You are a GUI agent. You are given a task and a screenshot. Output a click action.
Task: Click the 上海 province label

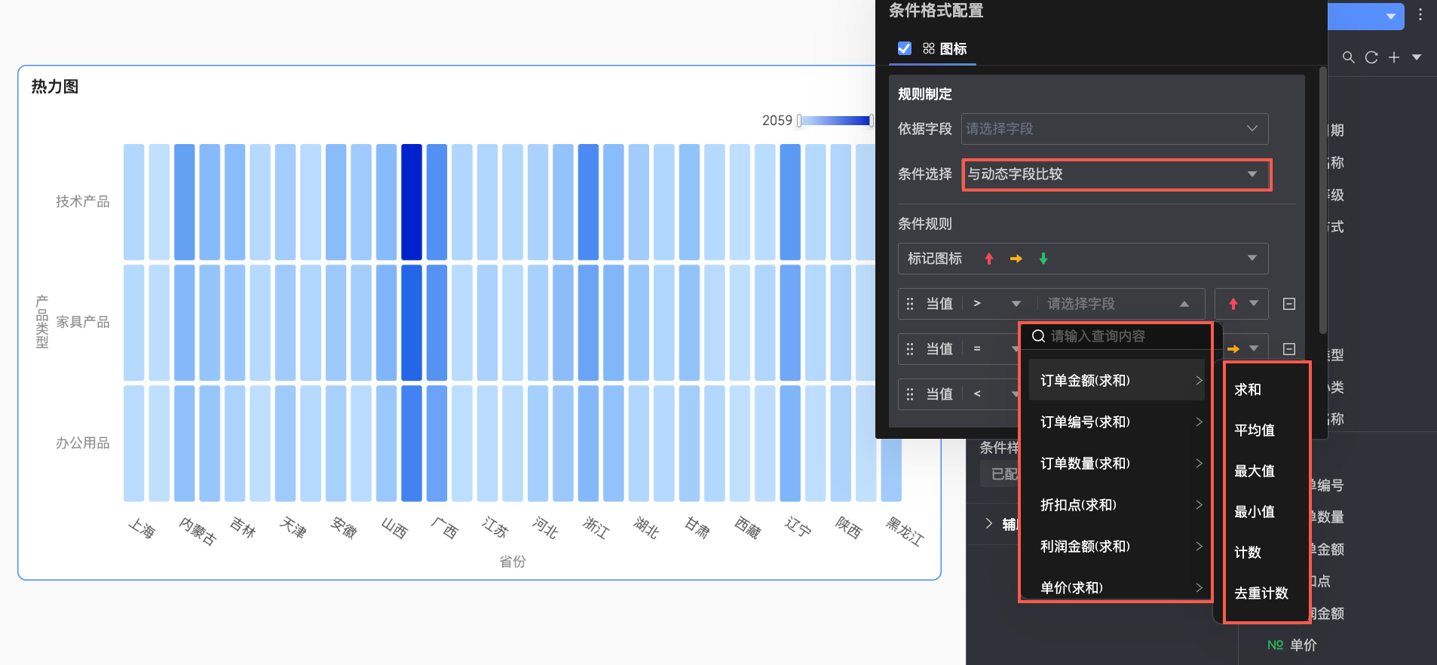pos(142,528)
